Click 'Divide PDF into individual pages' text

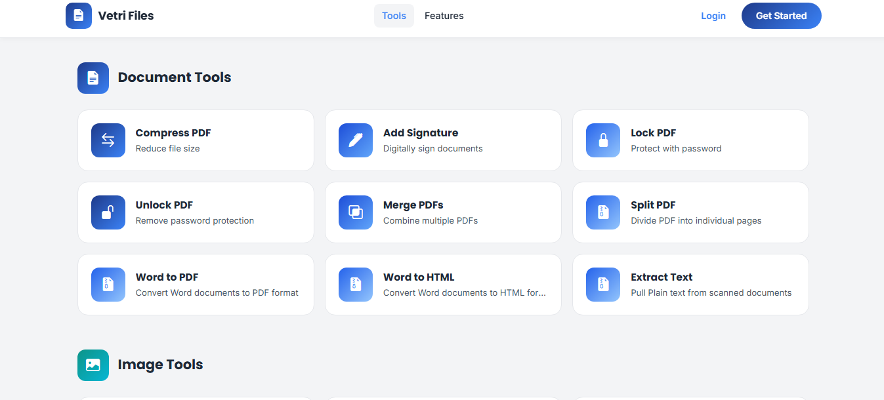[x=696, y=221]
